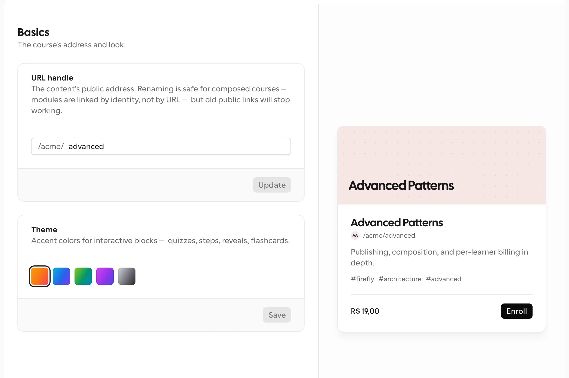569x378 pixels.
Task: Focus the URL handle input field
Action: 161,146
